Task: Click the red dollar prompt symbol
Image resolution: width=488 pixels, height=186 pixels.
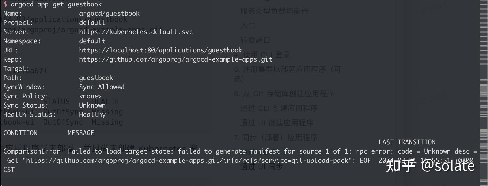Action: (5, 4)
